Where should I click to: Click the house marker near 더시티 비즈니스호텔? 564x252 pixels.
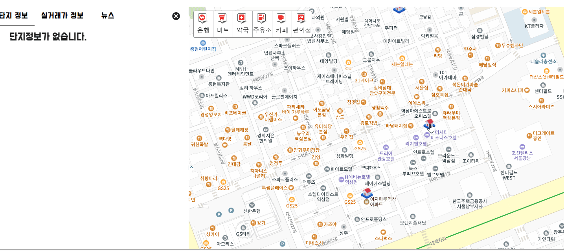click(x=429, y=124)
